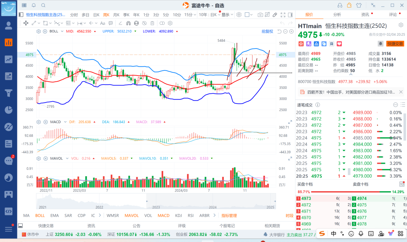Viewport: 407px width, 242px height.
Task: Toggle the left watchlist panel
Action: coord(21,15)
